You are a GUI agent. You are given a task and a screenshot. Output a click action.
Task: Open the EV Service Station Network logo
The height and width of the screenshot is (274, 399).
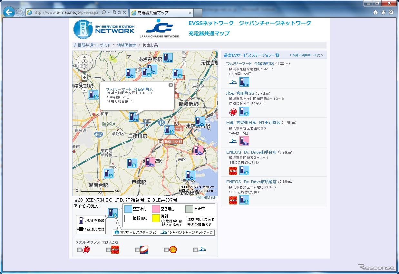click(x=104, y=29)
